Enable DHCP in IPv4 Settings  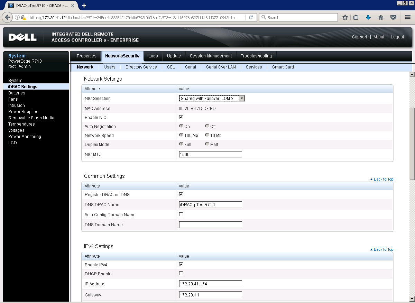click(x=181, y=273)
